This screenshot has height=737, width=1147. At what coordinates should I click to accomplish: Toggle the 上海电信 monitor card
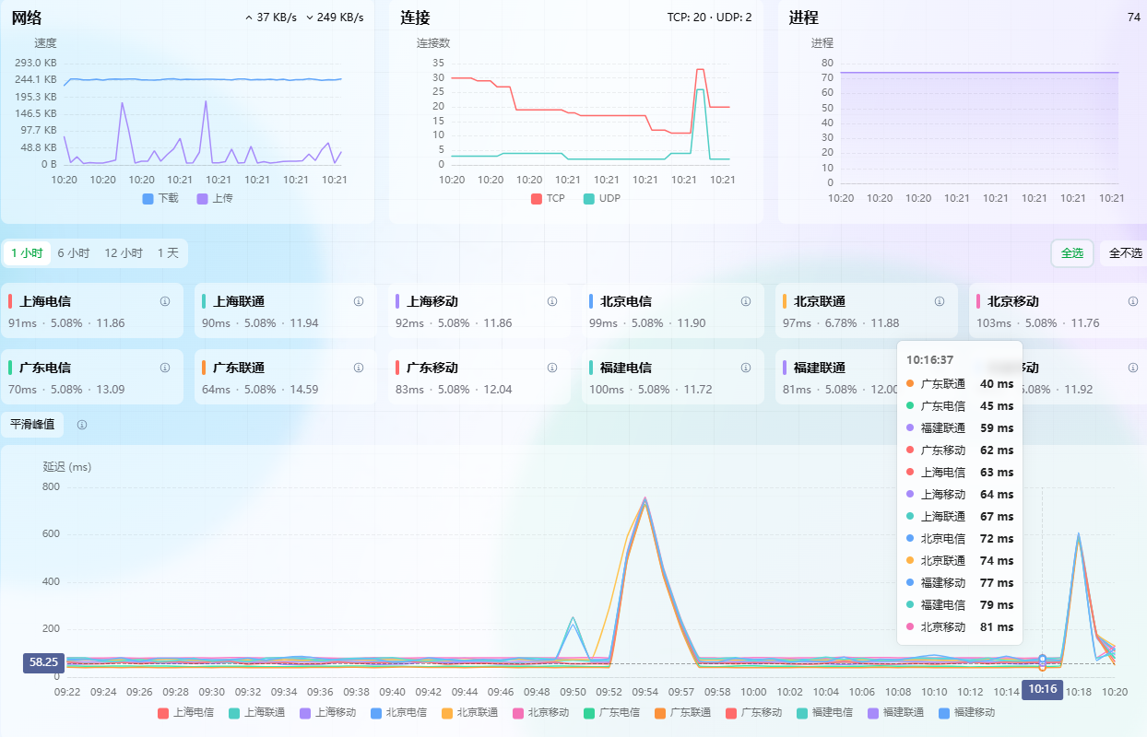[x=92, y=311]
